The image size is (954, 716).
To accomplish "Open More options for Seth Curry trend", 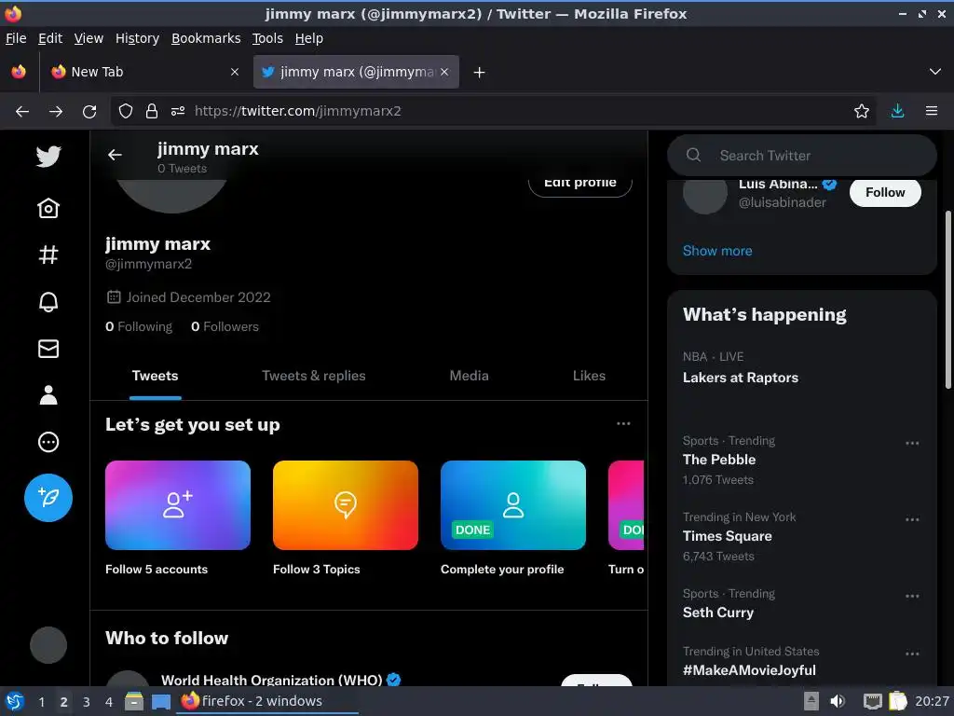I will 912,596.
